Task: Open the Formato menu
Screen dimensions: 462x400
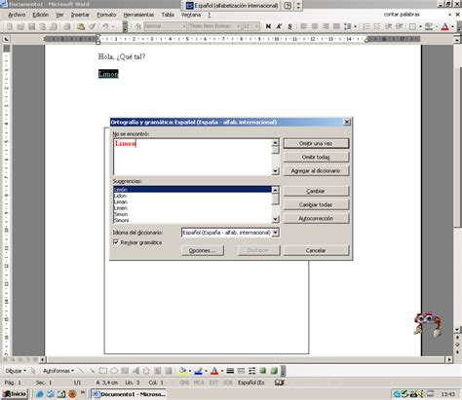Action: coord(106,15)
